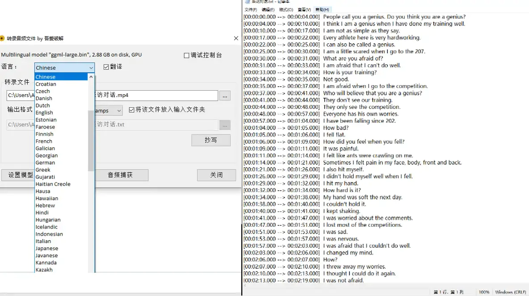Click the 100% zoom indicator in Notepad
This screenshot has height=296, width=529.
click(483, 292)
